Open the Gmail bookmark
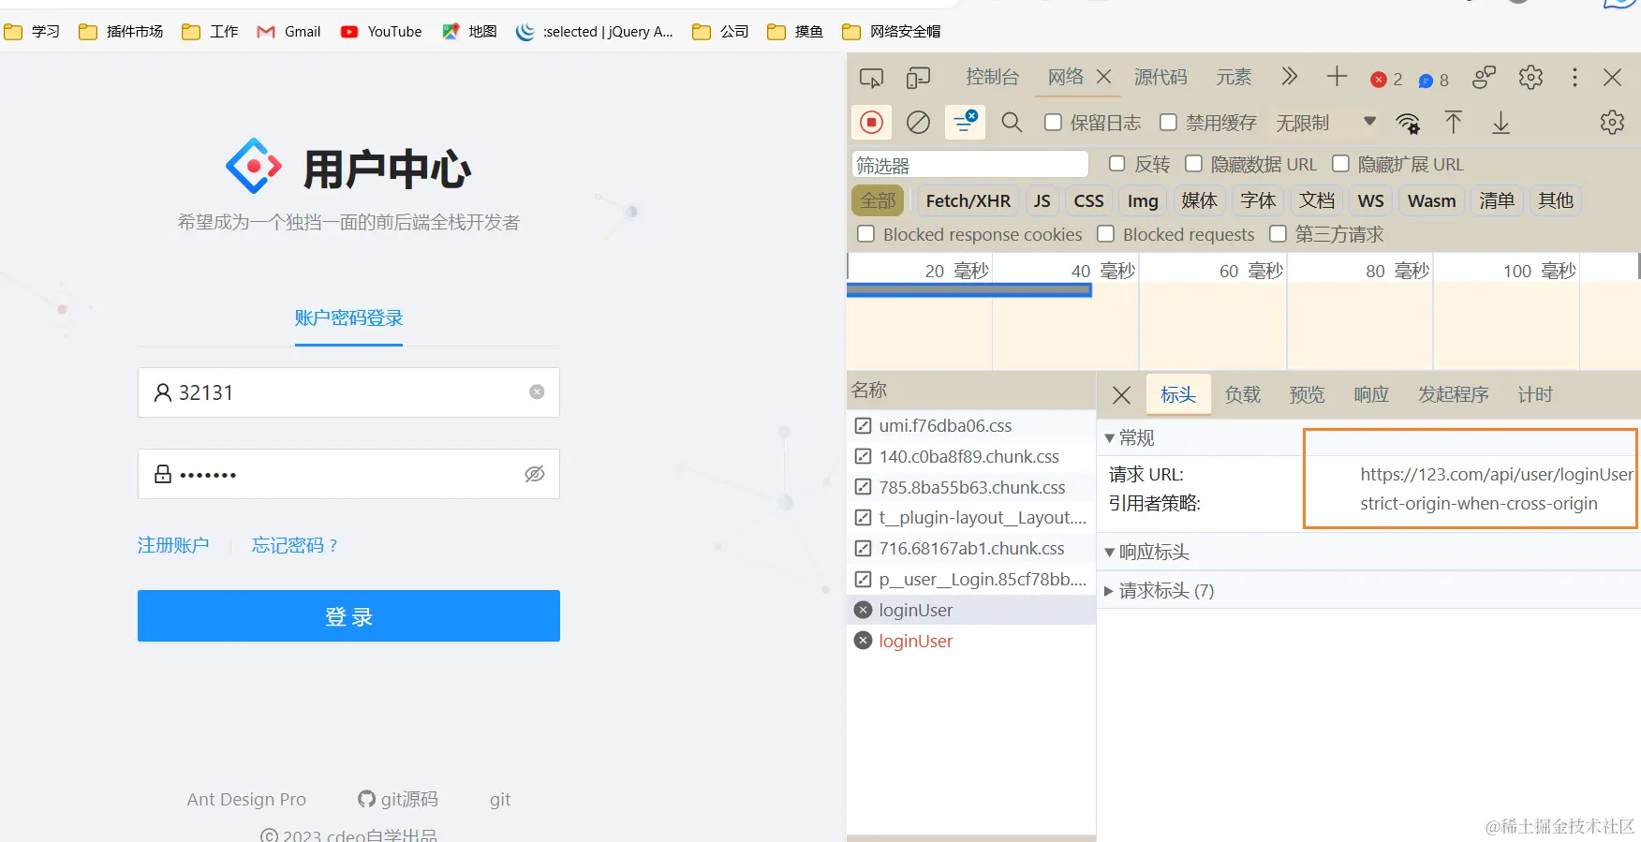Image resolution: width=1641 pixels, height=842 pixels. (x=289, y=32)
